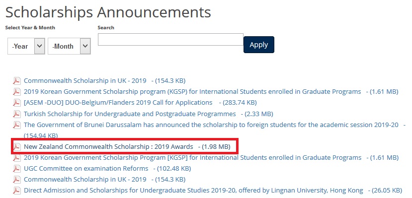Open Direct Admission Lingnan University scholarship link
The height and width of the screenshot is (198, 412).
coord(193,191)
